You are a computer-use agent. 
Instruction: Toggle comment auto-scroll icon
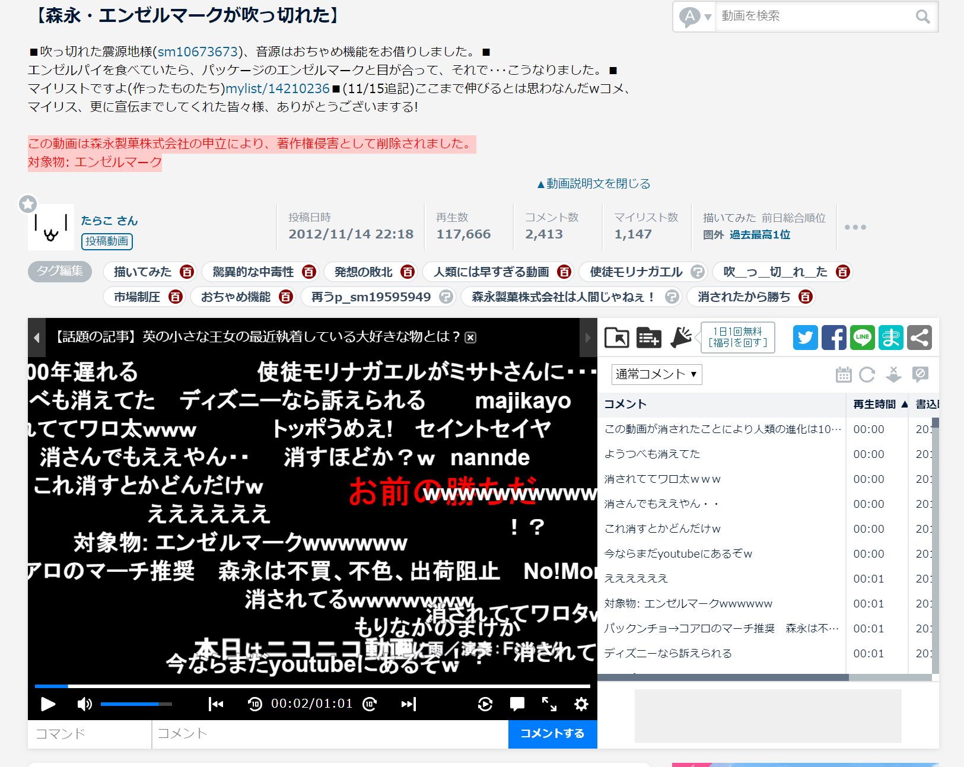click(893, 374)
